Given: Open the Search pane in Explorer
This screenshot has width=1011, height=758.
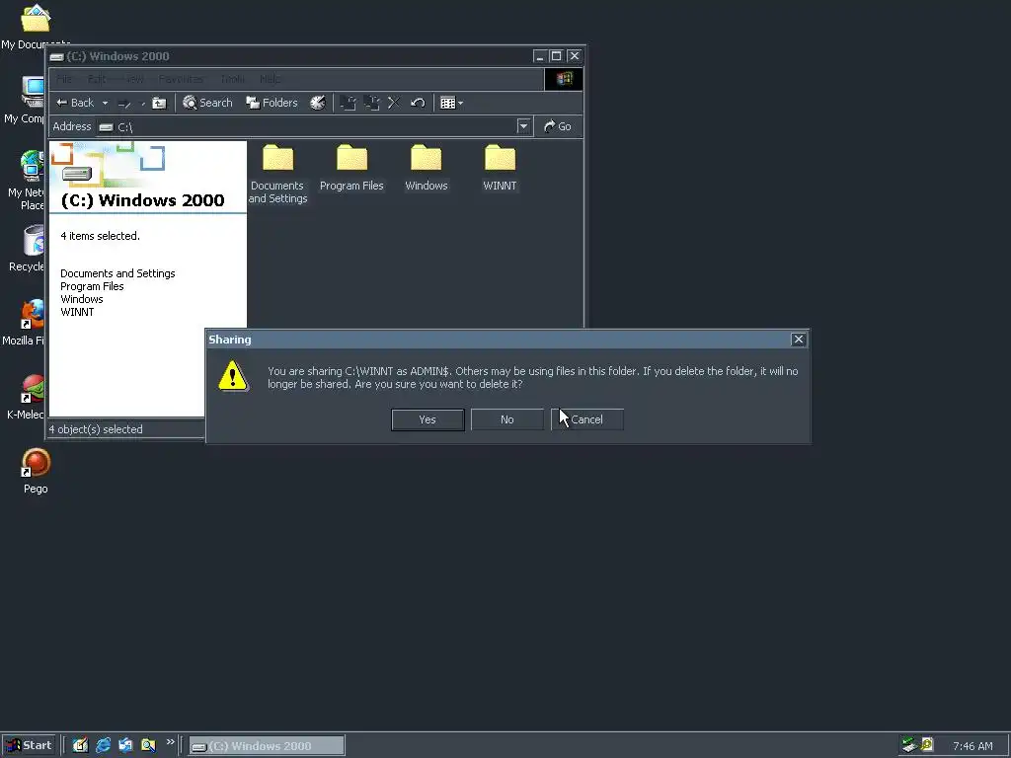Looking at the screenshot, I should pos(207,103).
